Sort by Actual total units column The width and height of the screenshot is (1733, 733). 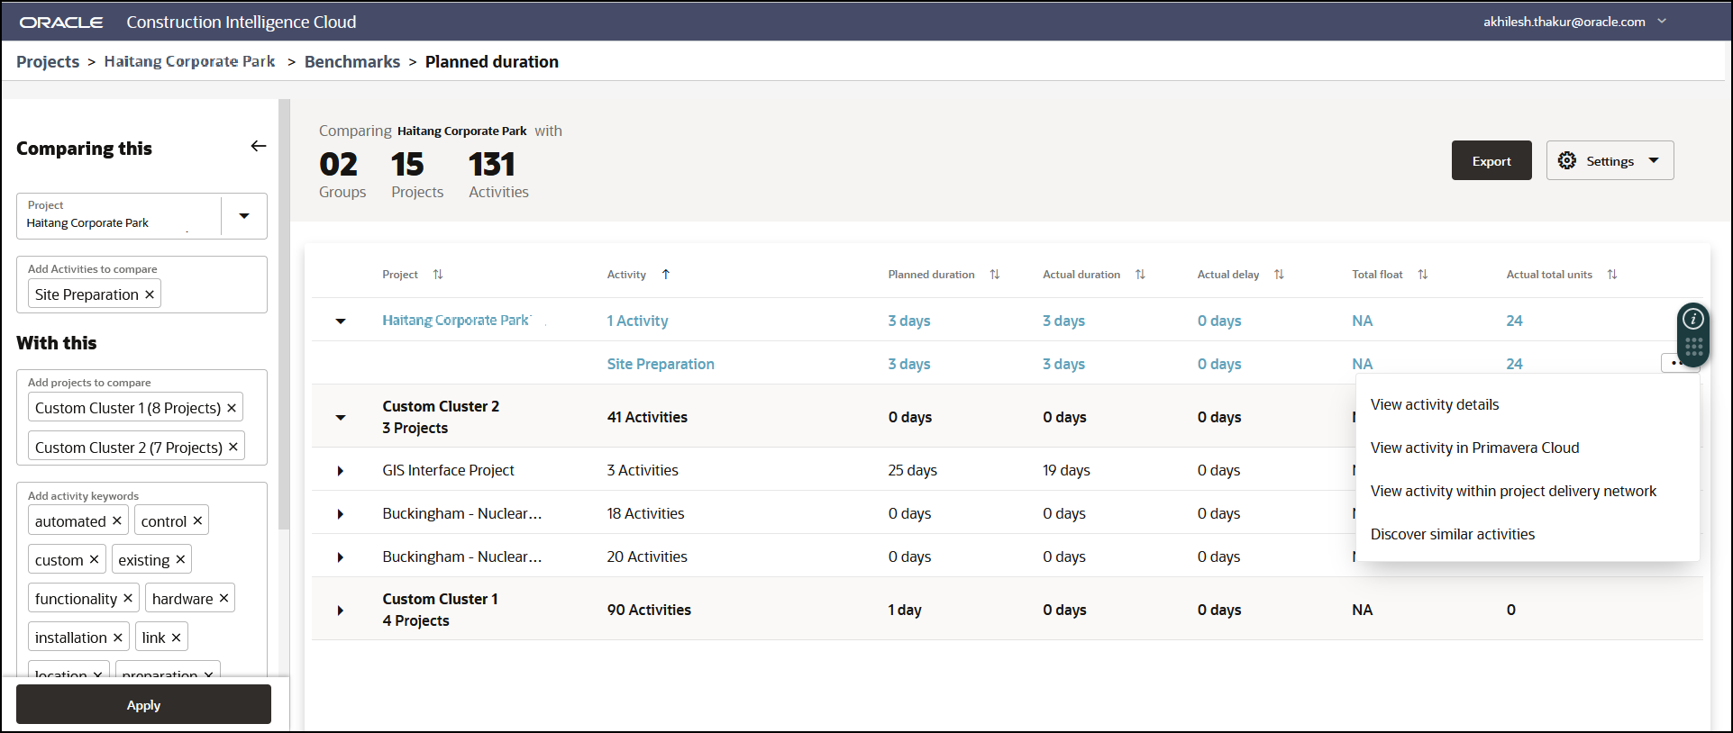pos(1613,275)
